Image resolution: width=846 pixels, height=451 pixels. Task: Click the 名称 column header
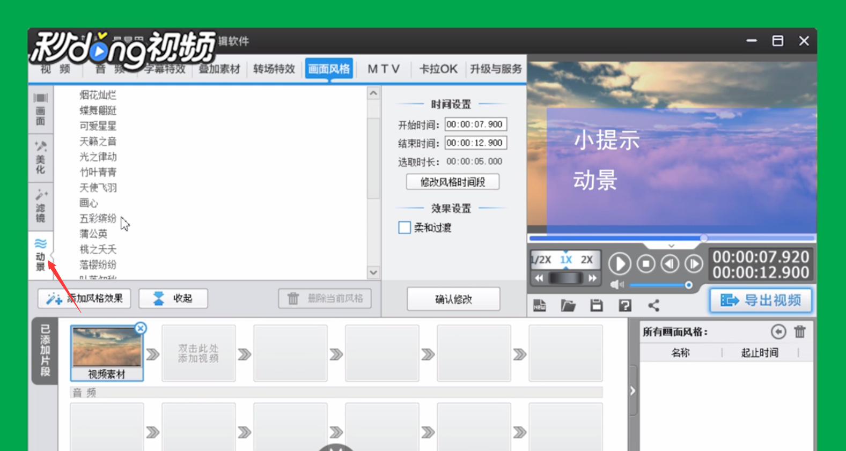pyautogui.click(x=680, y=353)
